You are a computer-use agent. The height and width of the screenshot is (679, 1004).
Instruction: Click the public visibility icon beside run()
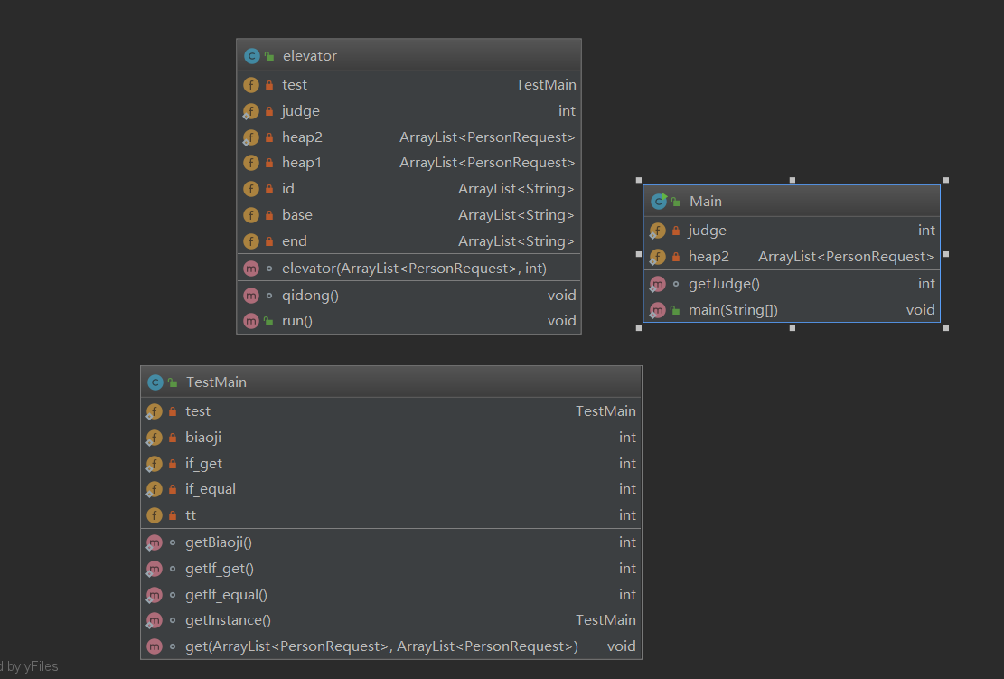pos(269,321)
